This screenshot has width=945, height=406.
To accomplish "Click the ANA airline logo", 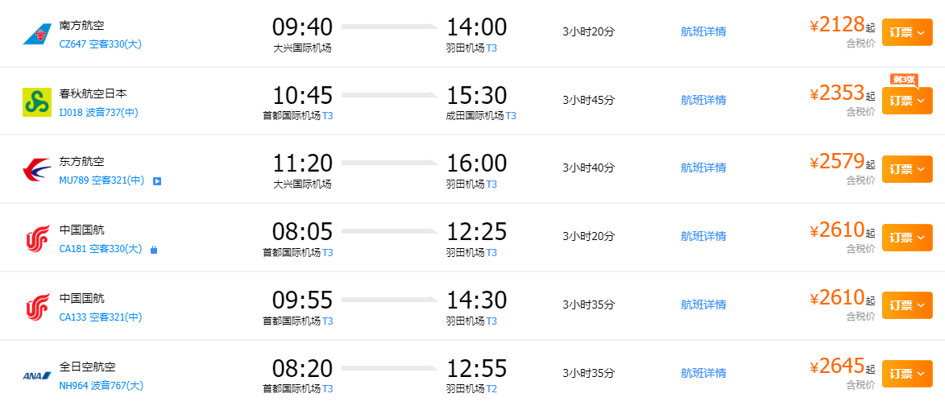I will click(x=37, y=376).
